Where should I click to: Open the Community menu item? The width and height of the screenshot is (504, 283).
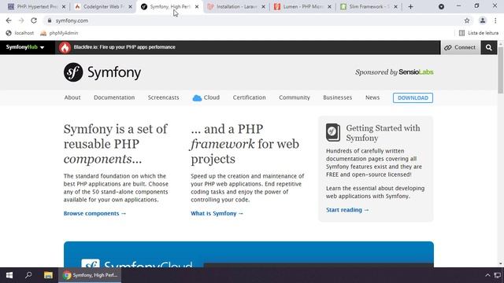295,97
